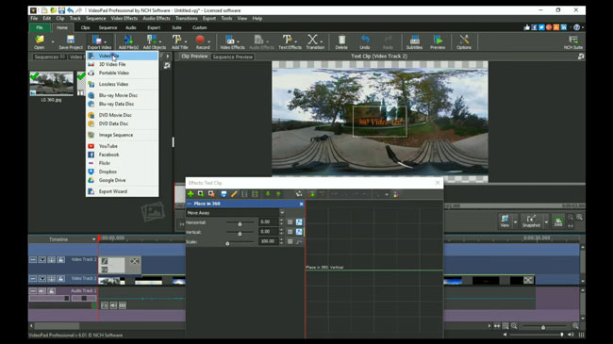The height and width of the screenshot is (344, 613).
Task: Toggle Scale keyframe animation button
Action: pyautogui.click(x=299, y=241)
